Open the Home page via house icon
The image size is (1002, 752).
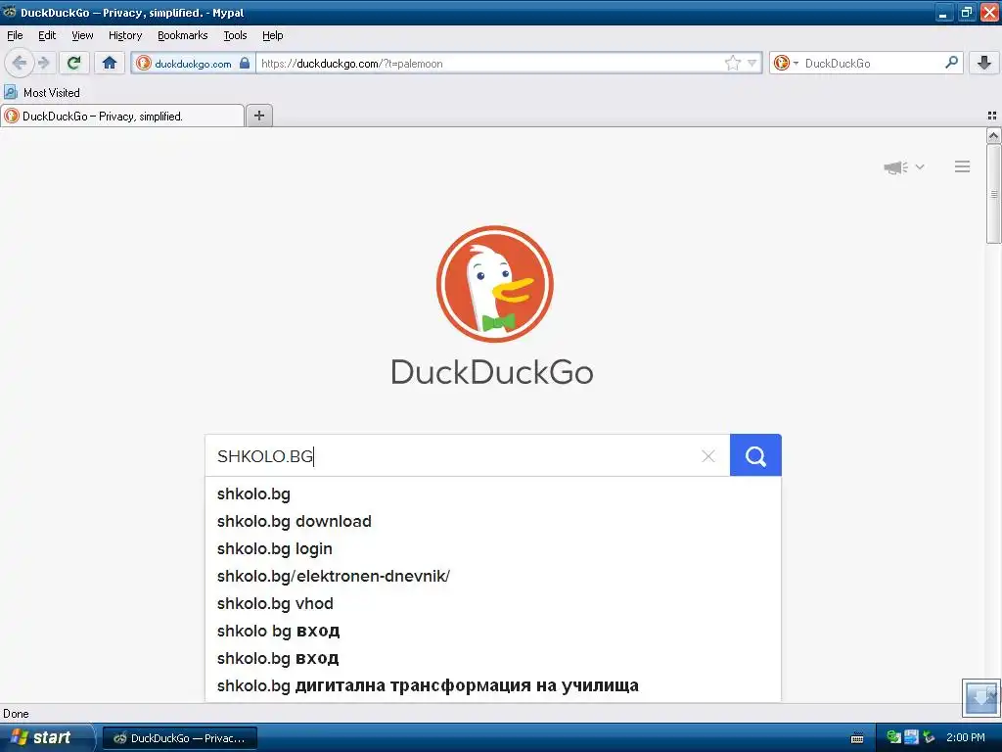point(110,63)
